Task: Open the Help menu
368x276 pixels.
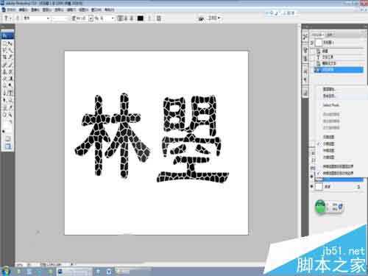Action: tap(110, 10)
